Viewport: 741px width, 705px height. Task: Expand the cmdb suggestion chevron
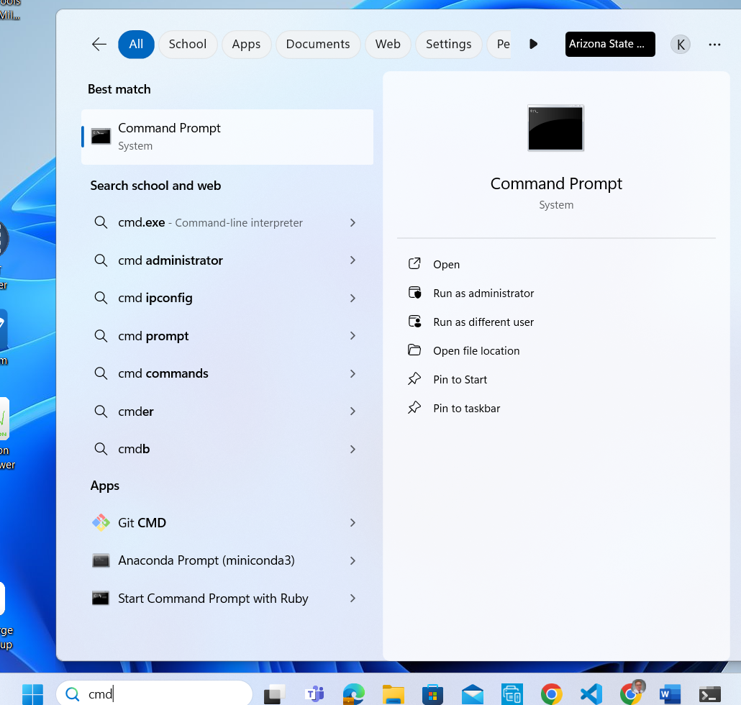(x=353, y=450)
